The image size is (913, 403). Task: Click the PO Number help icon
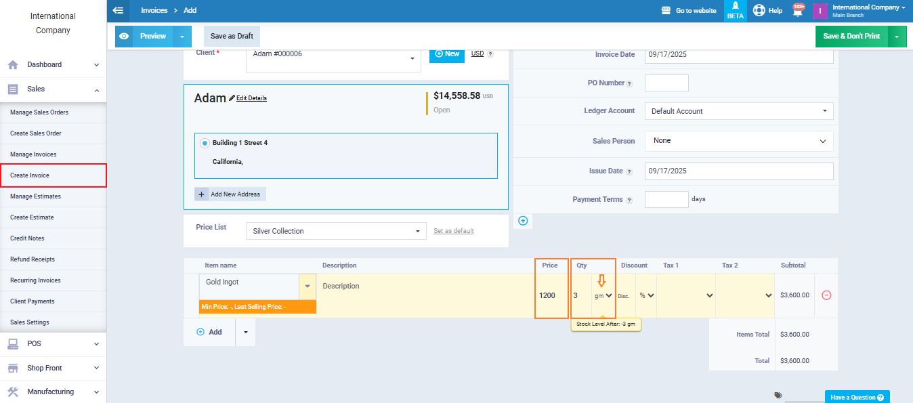[x=629, y=83]
